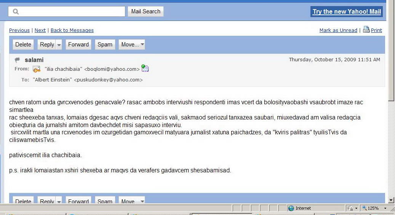Click the word "simartlea" in the message
Image resolution: width=395 pixels, height=215 pixels.
click(x=21, y=110)
